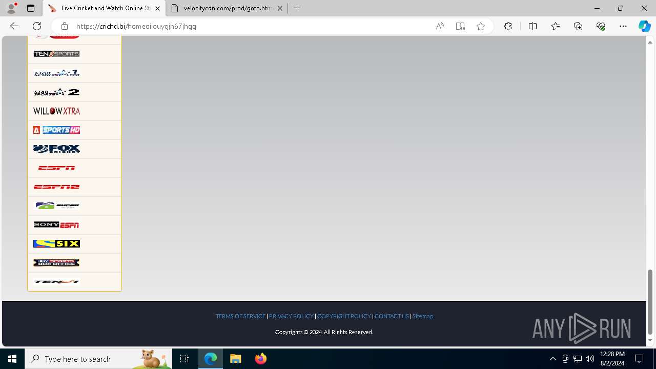Activate Read Aloud in address bar
The image size is (656, 369).
point(440,26)
